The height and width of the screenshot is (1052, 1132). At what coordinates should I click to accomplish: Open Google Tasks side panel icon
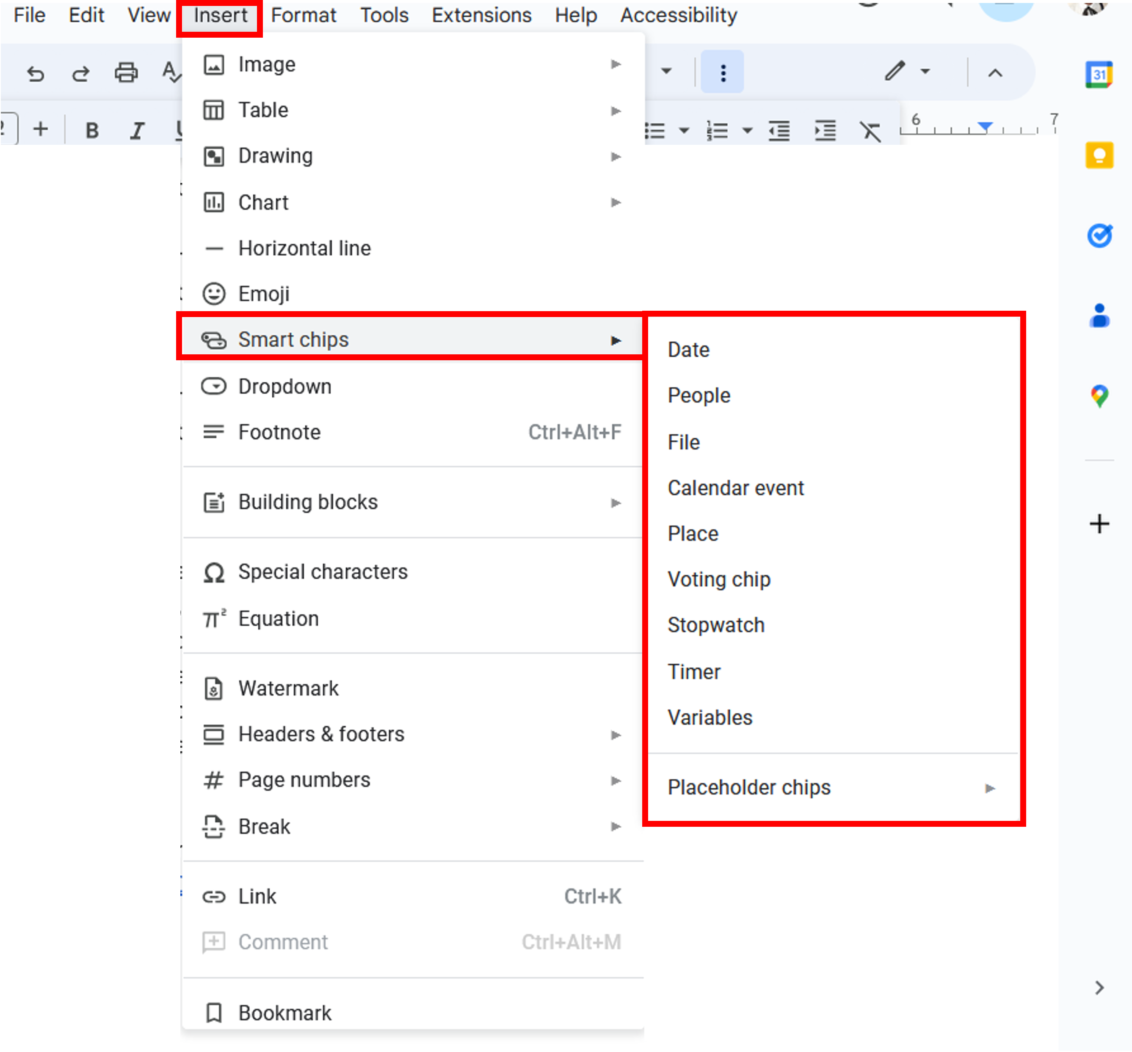(1099, 236)
